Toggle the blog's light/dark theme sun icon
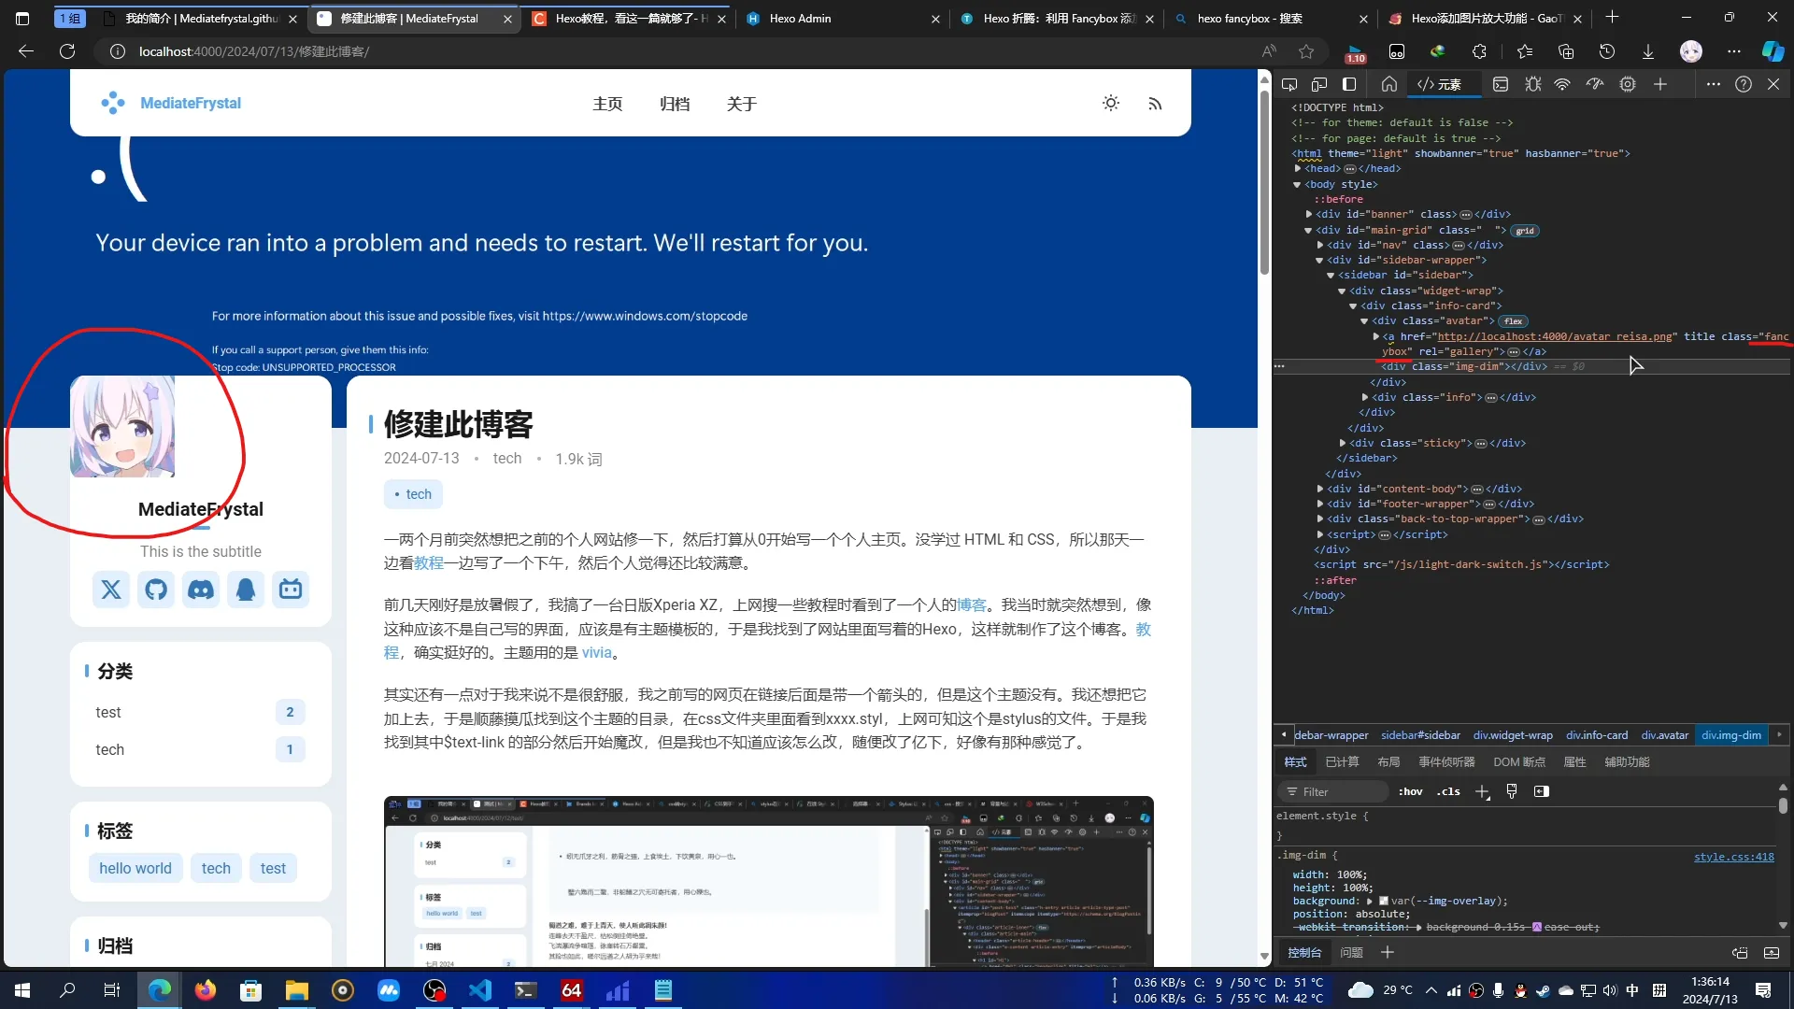This screenshot has width=1794, height=1009. 1111,103
